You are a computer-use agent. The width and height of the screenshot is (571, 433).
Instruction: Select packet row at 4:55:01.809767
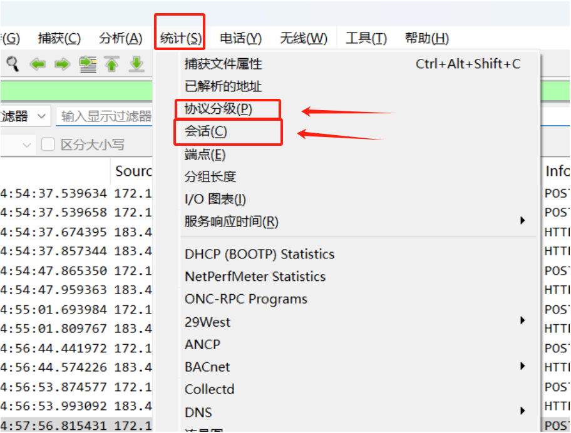point(76,329)
